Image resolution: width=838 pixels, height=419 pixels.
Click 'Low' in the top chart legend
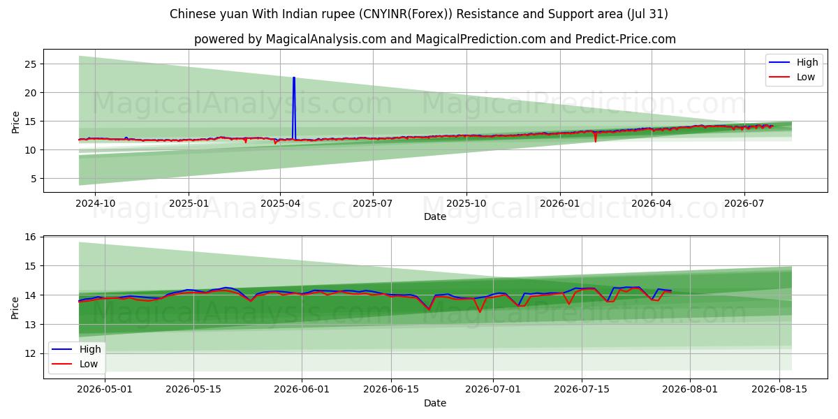coord(806,77)
